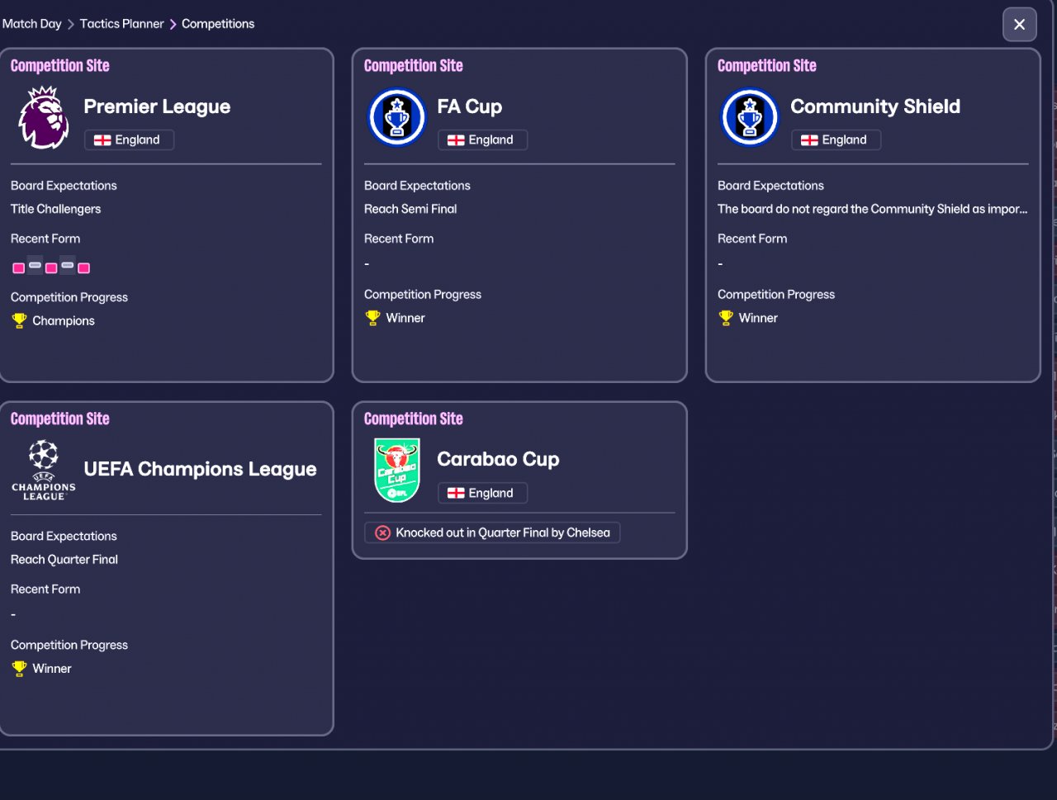Screen dimensions: 1057x800
Task: Click England tag under Carabao Cup
Action: pyautogui.click(x=482, y=493)
